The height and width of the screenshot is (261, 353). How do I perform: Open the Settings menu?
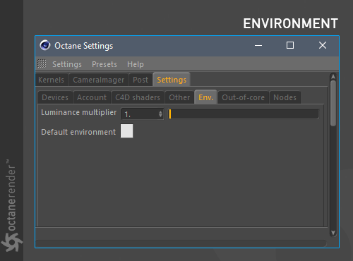(x=67, y=64)
